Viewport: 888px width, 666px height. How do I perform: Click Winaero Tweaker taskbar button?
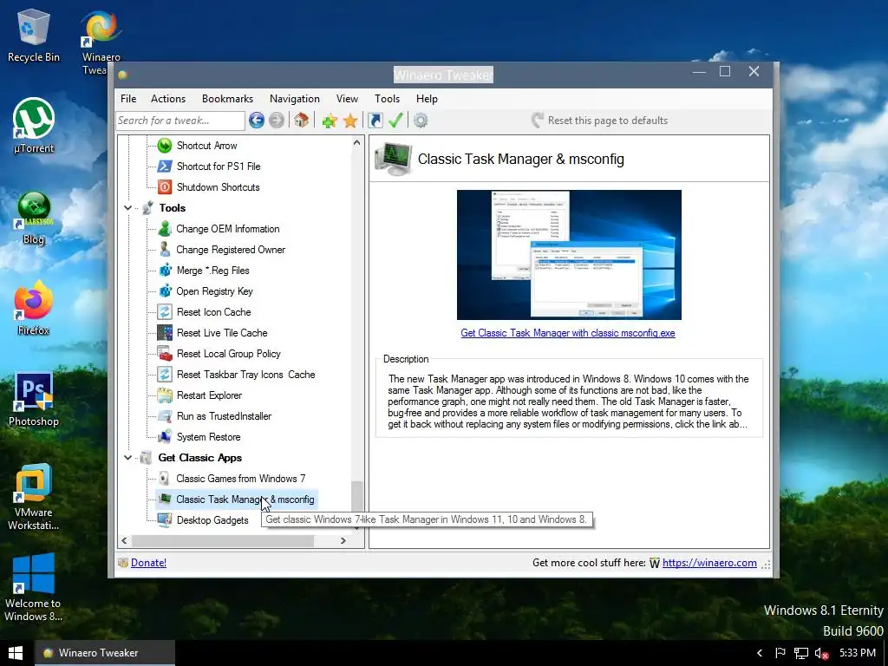[105, 653]
